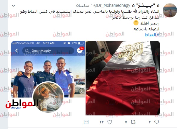
Task: Open the Egyptian flag coffin photo
Action: click(123, 78)
